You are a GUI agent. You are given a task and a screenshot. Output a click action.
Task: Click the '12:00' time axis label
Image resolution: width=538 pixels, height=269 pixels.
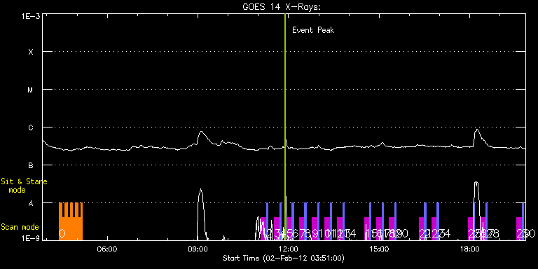(x=289, y=249)
